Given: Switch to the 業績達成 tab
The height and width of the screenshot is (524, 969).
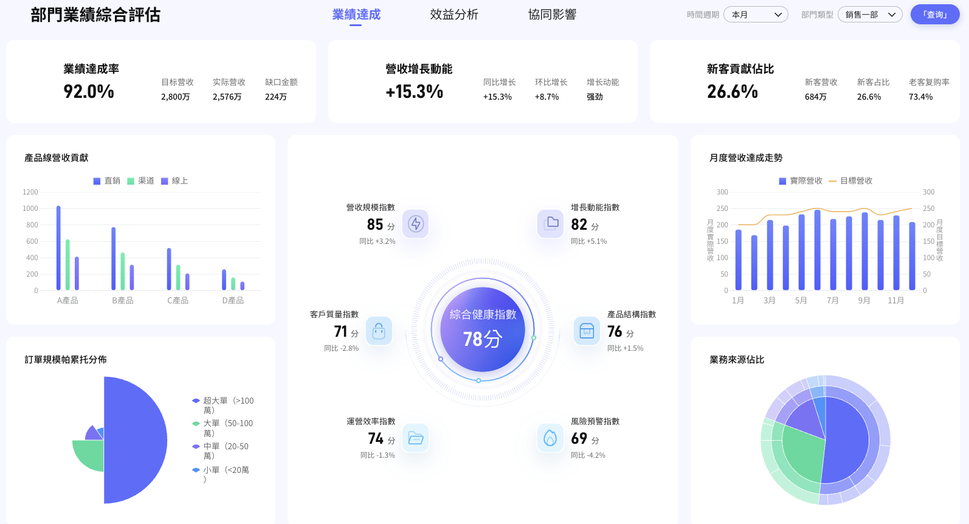Looking at the screenshot, I should point(356,15).
